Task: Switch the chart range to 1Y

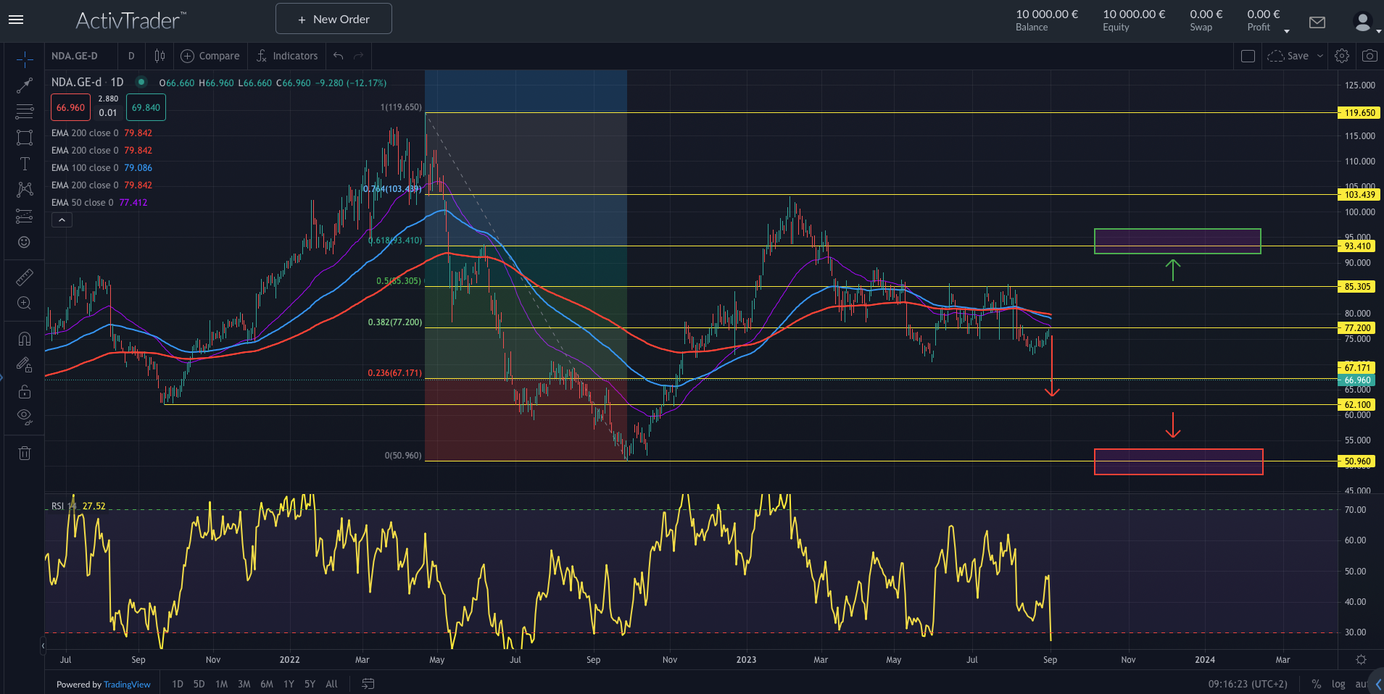Action: (289, 684)
